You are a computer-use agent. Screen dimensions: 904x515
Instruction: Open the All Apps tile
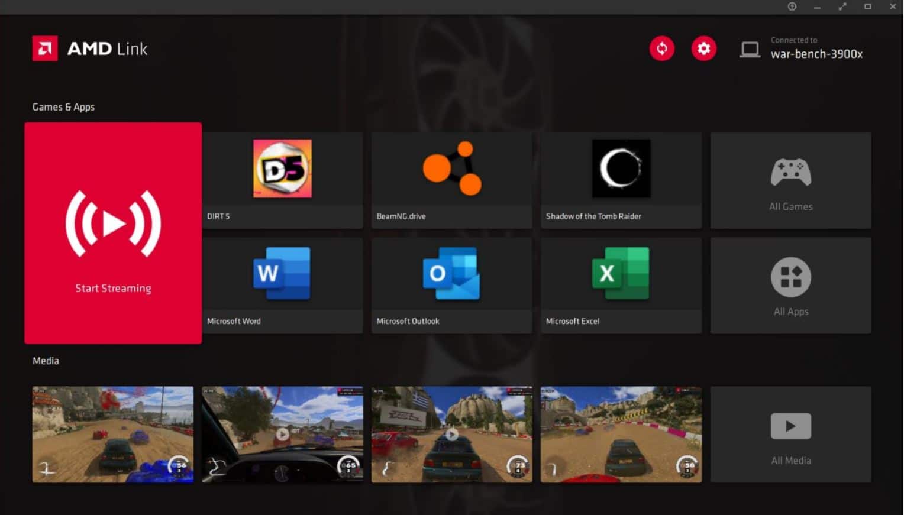(x=790, y=286)
